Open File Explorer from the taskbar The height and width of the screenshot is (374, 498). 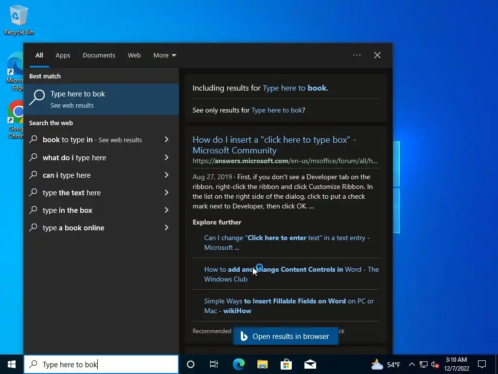pyautogui.click(x=262, y=364)
